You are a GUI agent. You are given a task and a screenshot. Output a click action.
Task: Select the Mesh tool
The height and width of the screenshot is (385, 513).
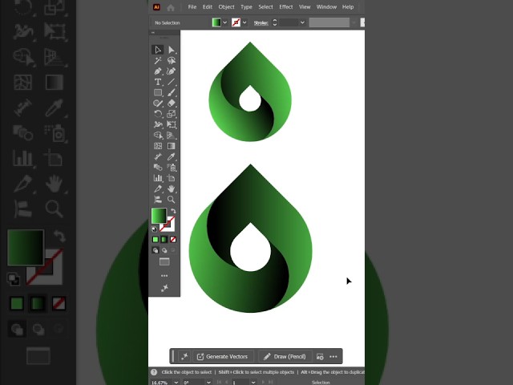[158, 146]
